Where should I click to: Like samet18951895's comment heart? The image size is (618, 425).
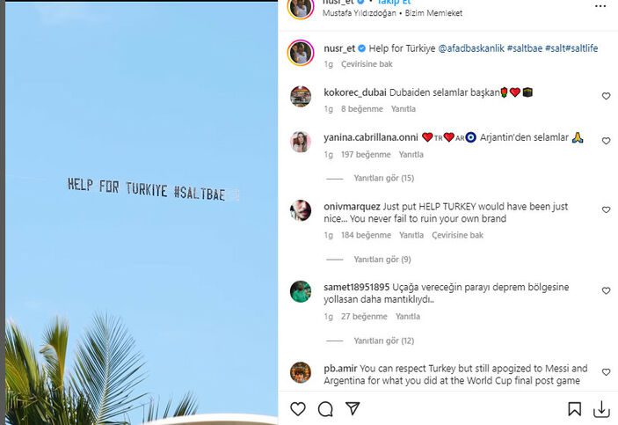click(x=606, y=291)
